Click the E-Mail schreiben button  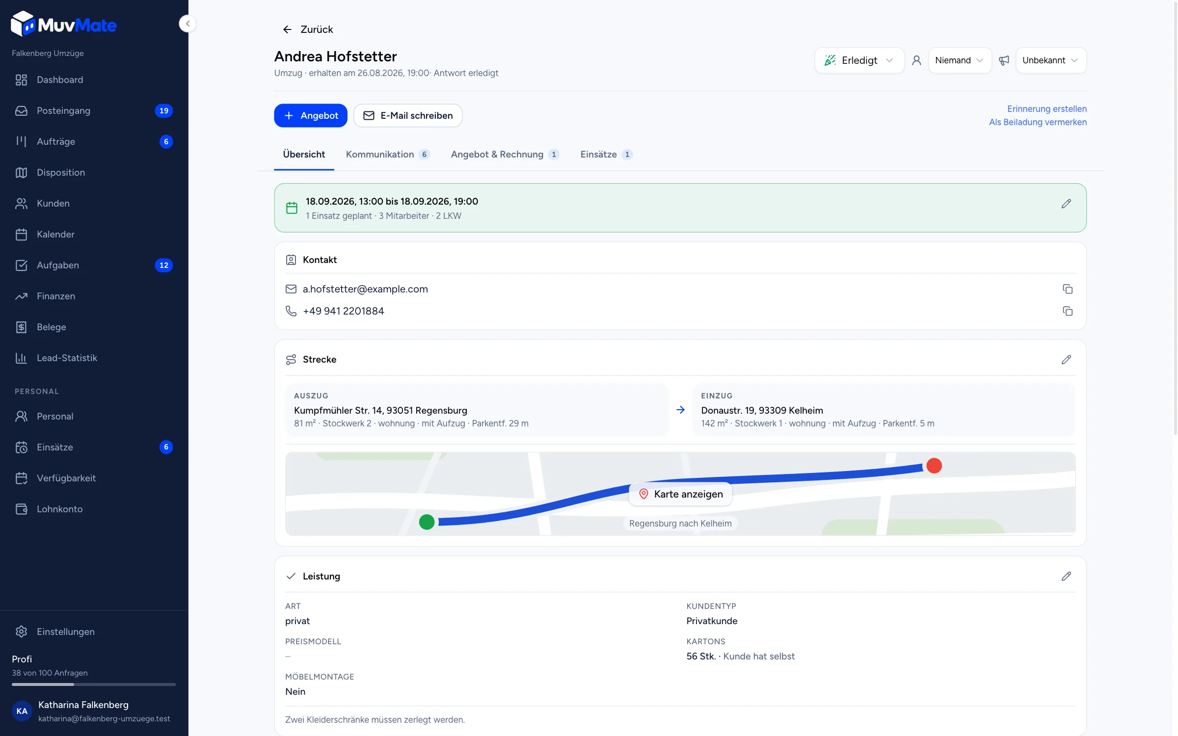click(408, 115)
